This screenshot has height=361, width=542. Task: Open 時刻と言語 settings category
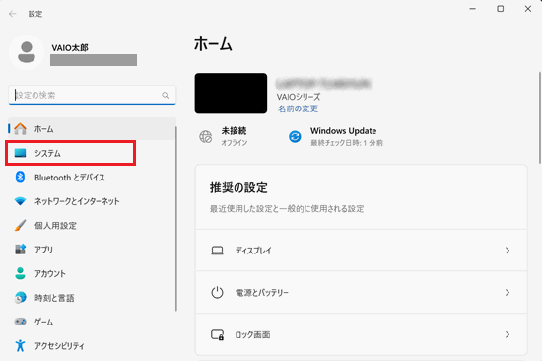pyautogui.click(x=92, y=298)
